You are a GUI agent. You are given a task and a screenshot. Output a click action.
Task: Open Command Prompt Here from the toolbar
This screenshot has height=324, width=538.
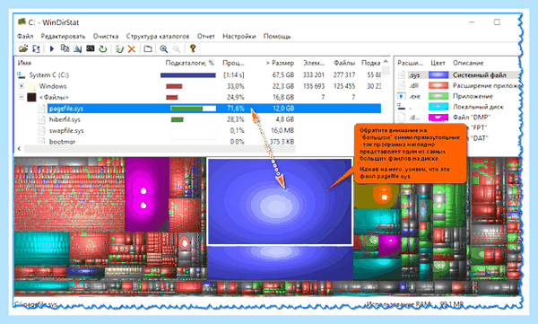(91, 48)
